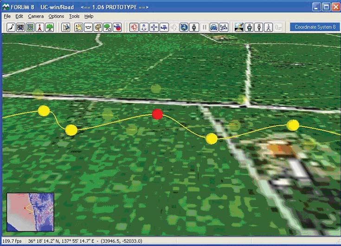
Task: Open the Tools menu
Action: pyautogui.click(x=74, y=16)
